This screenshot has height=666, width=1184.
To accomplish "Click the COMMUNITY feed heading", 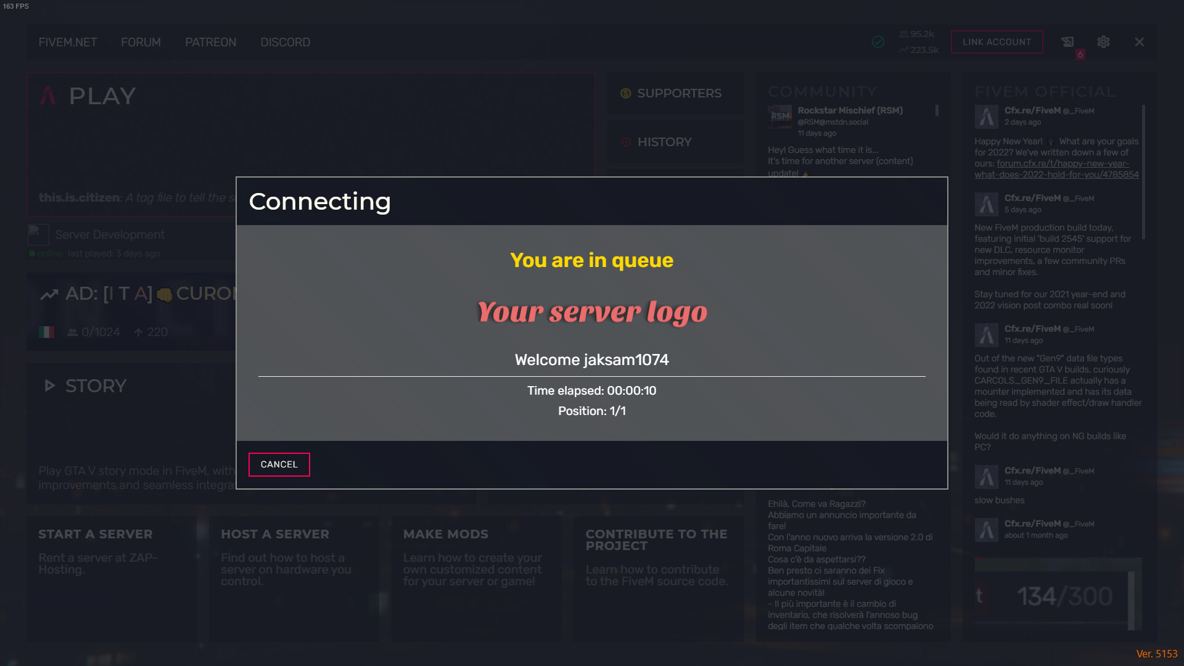I will (x=822, y=92).
